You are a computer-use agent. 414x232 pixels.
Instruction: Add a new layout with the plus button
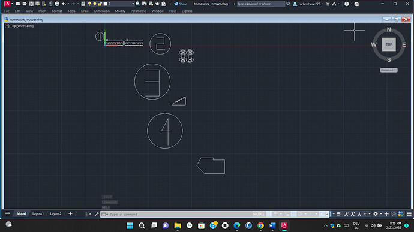70,213
